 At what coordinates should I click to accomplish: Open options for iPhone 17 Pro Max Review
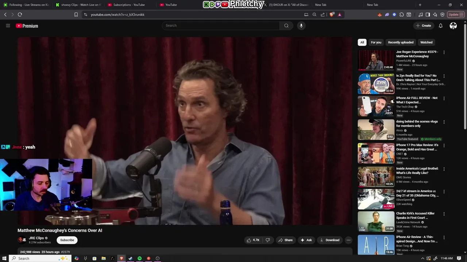444,145
